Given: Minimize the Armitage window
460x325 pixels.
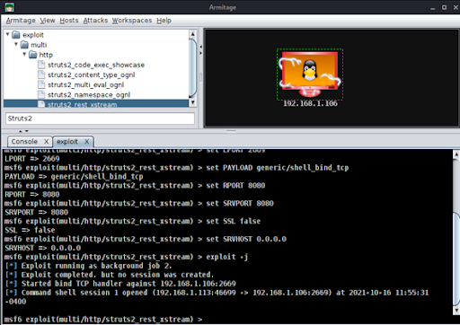Looking at the screenshot, I should [x=433, y=8].
